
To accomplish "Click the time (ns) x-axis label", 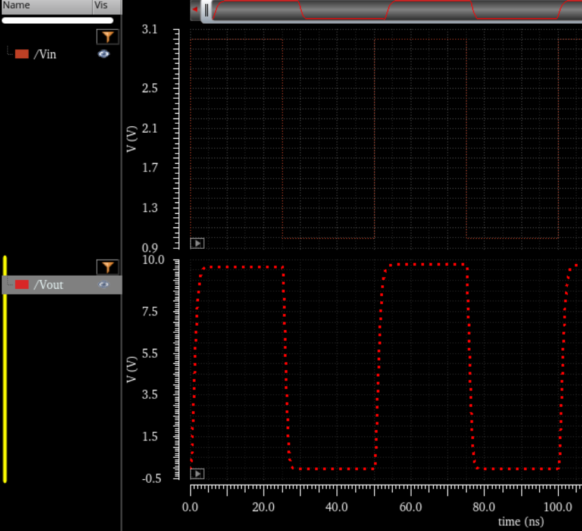I will 521,521.
